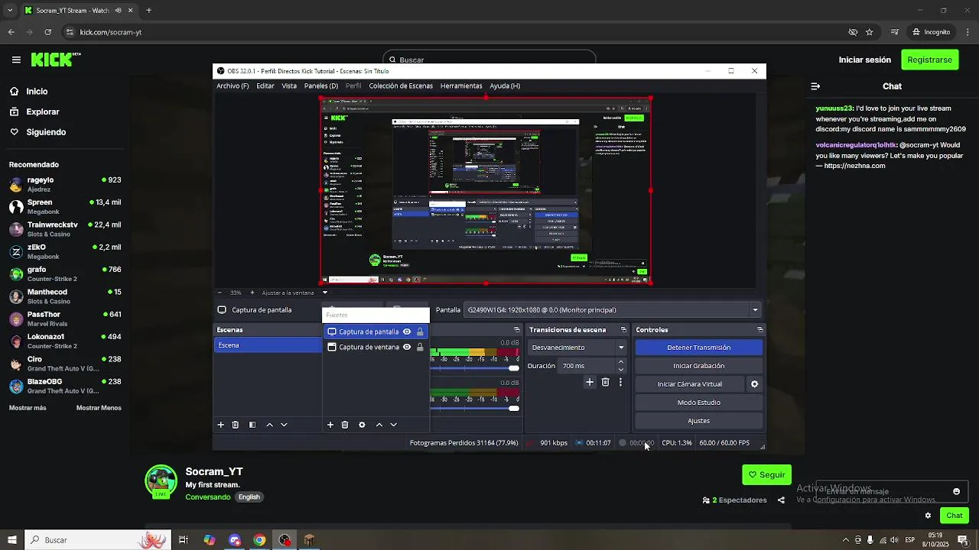Open Editar menu in OBS
Screen dimensions: 979x550
(265, 86)
